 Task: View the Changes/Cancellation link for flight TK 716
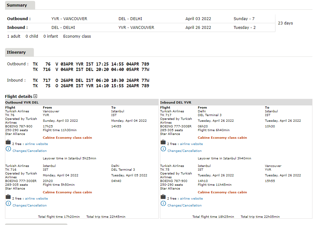[29, 206]
